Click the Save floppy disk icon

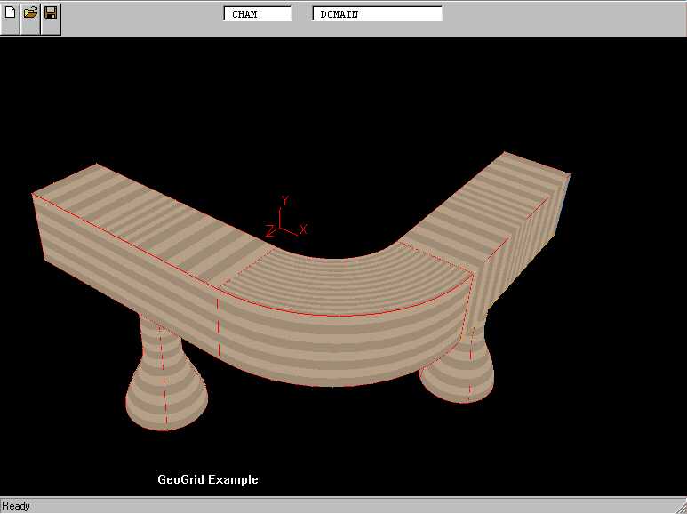[x=51, y=13]
